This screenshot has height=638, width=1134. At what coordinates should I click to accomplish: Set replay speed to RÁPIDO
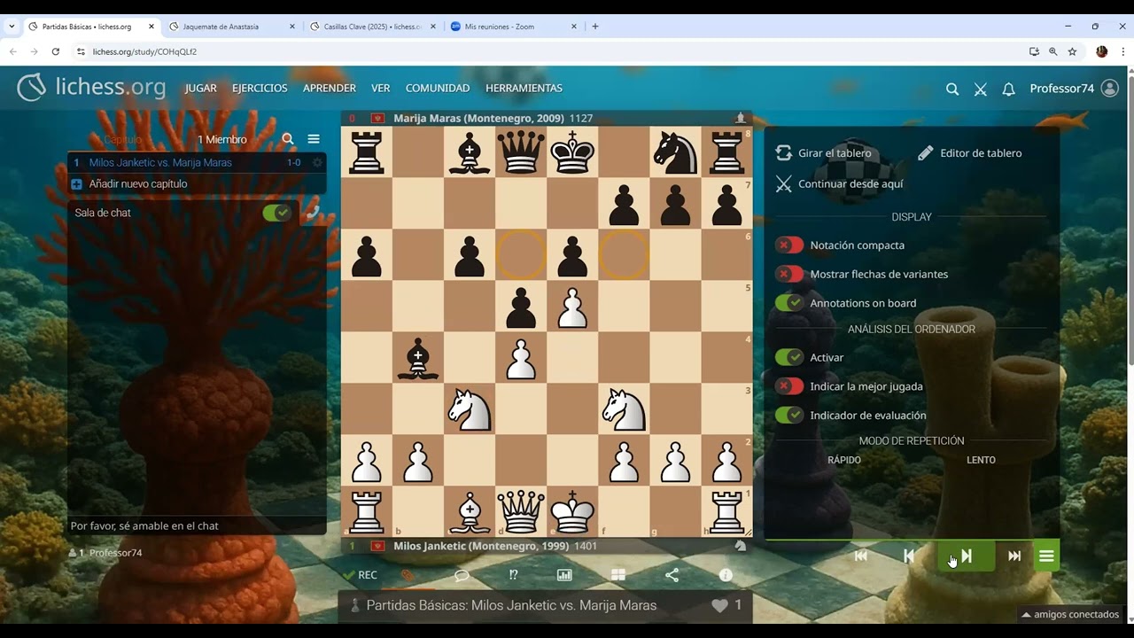(844, 460)
